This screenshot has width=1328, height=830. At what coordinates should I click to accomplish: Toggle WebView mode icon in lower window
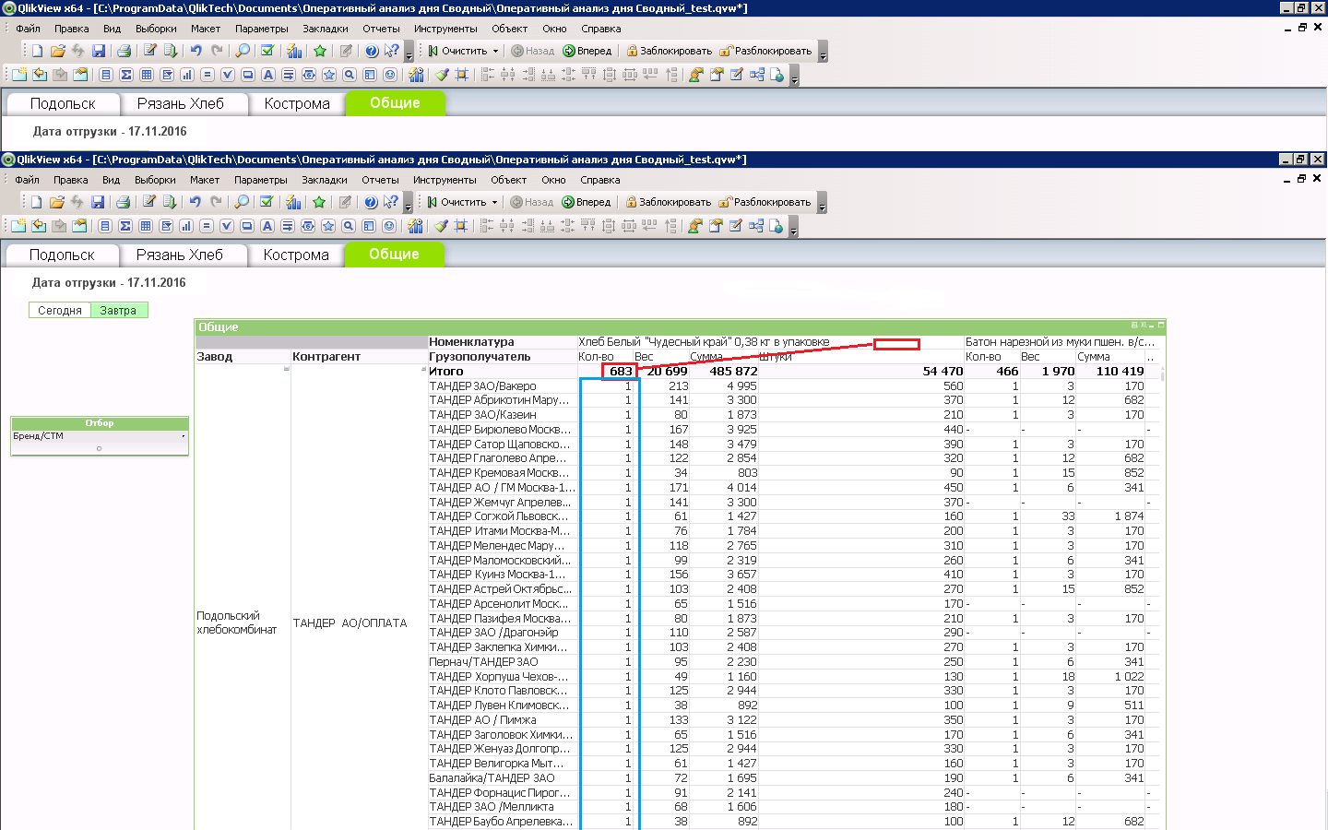click(777, 226)
